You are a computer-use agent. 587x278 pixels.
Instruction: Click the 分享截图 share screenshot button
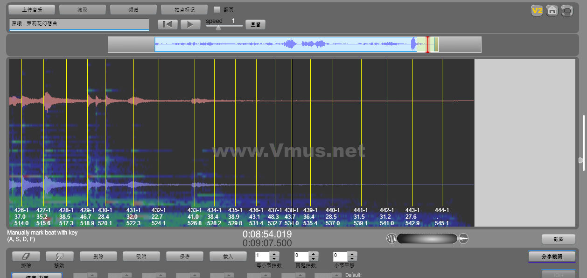point(552,257)
